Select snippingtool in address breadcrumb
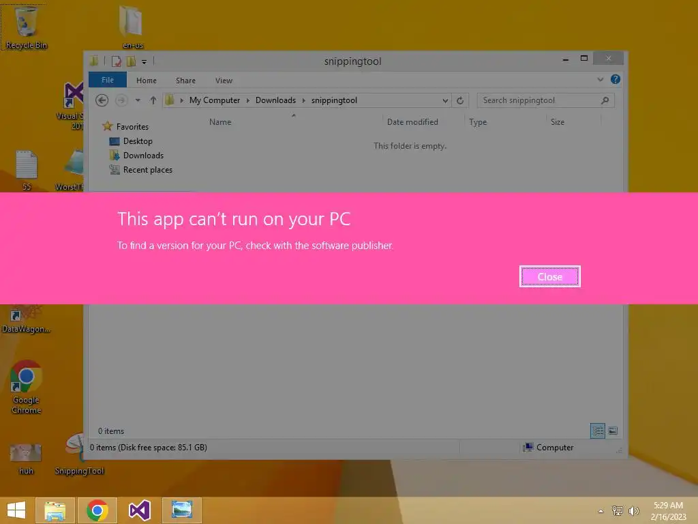Viewport: 698px width, 524px height. pyautogui.click(x=334, y=100)
